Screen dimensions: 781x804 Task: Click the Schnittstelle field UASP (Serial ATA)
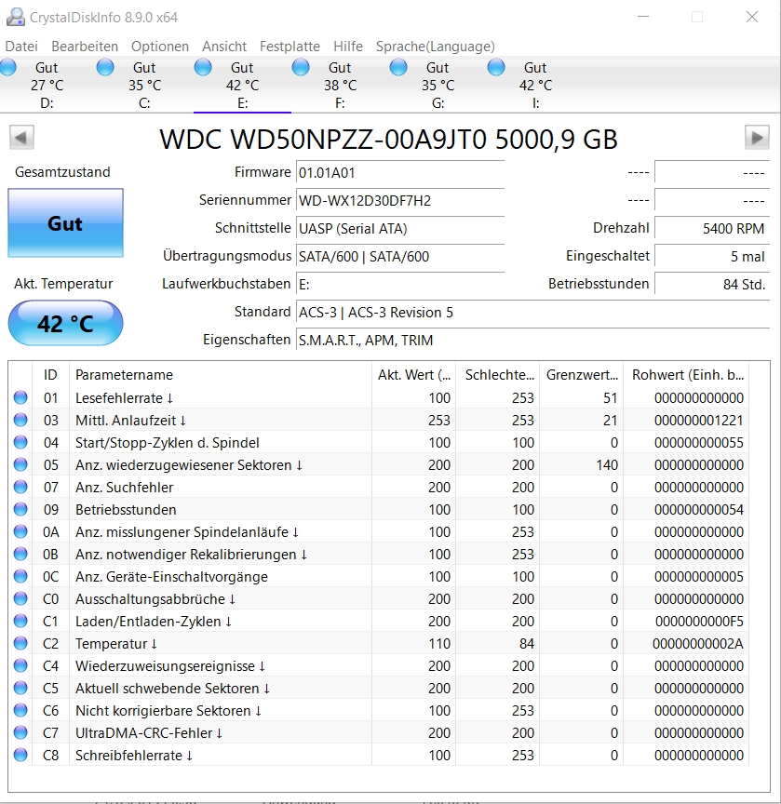point(400,229)
